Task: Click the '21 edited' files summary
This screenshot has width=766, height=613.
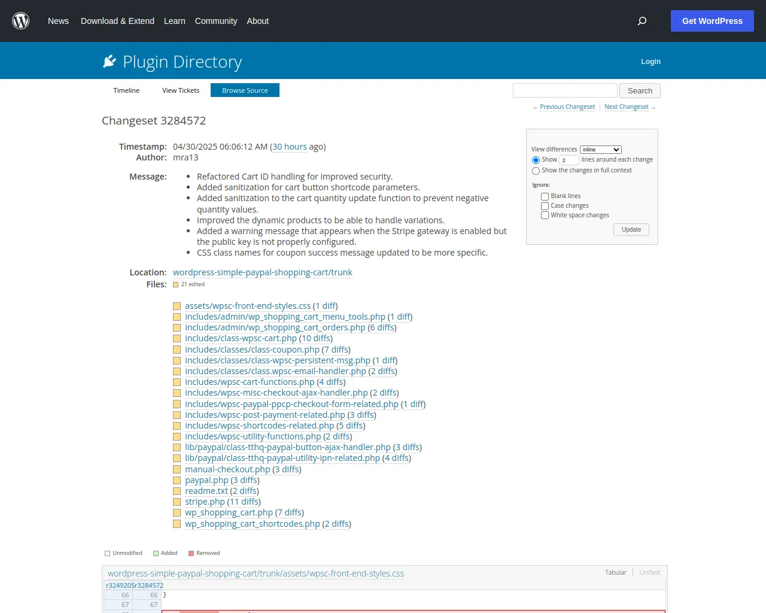Action: point(193,284)
